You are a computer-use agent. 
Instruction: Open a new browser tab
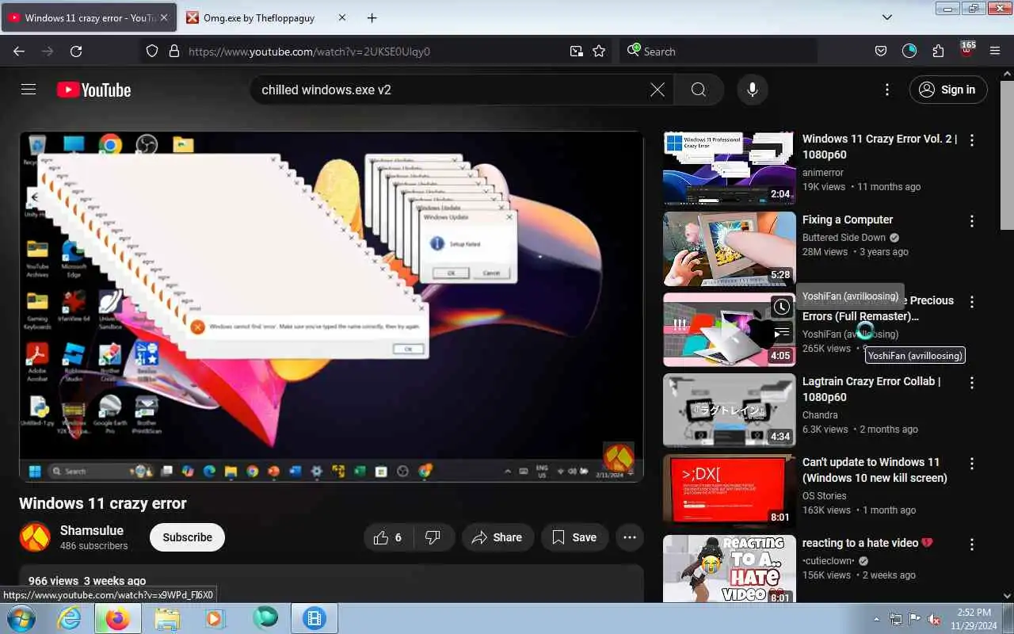click(372, 17)
